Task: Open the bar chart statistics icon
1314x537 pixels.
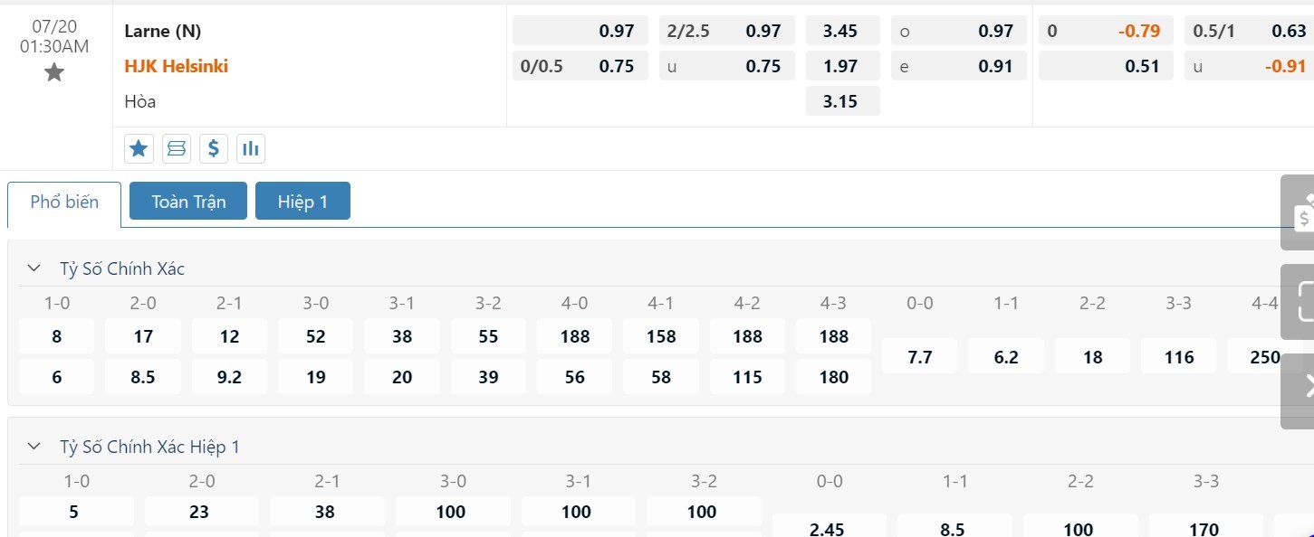Action: pyautogui.click(x=250, y=148)
